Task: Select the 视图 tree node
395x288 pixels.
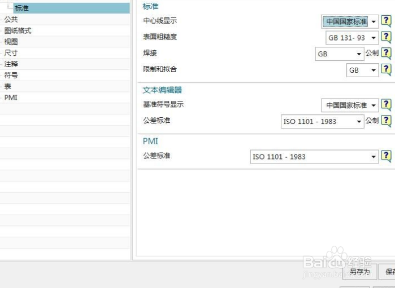Action: [x=11, y=42]
